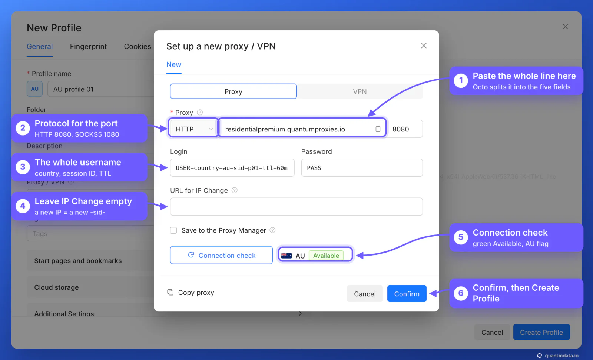Close the proxy setup dialog

pos(424,46)
